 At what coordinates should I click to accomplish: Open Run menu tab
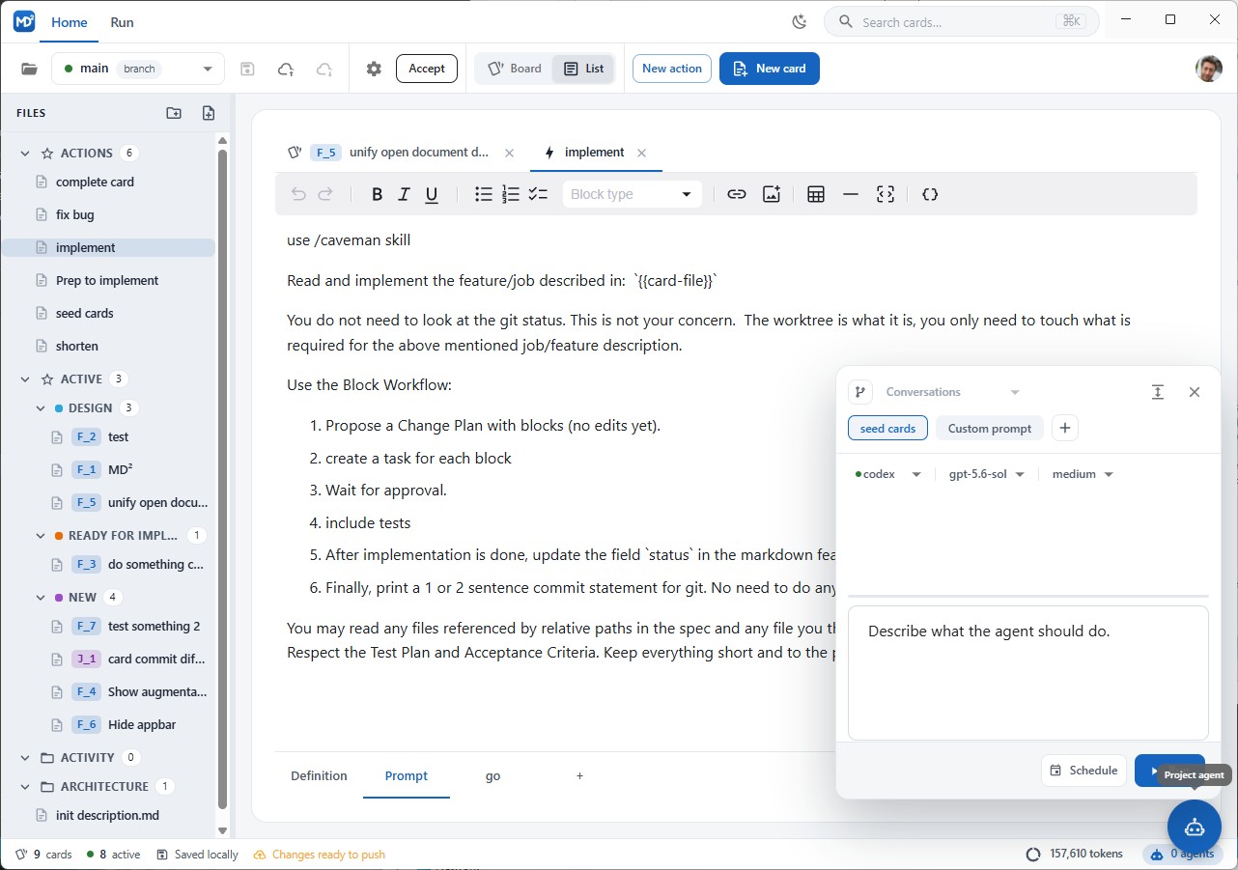(x=122, y=21)
